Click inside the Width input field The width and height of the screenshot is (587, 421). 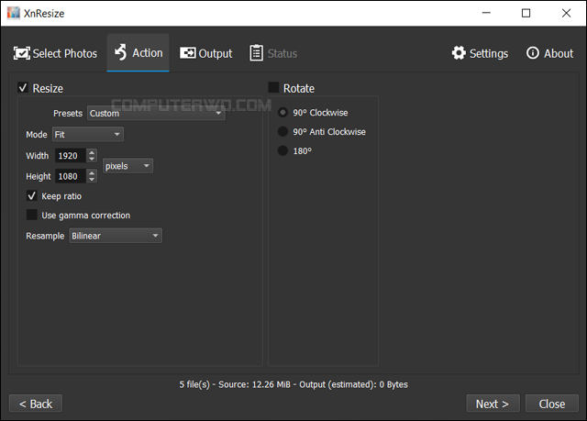[x=70, y=156]
